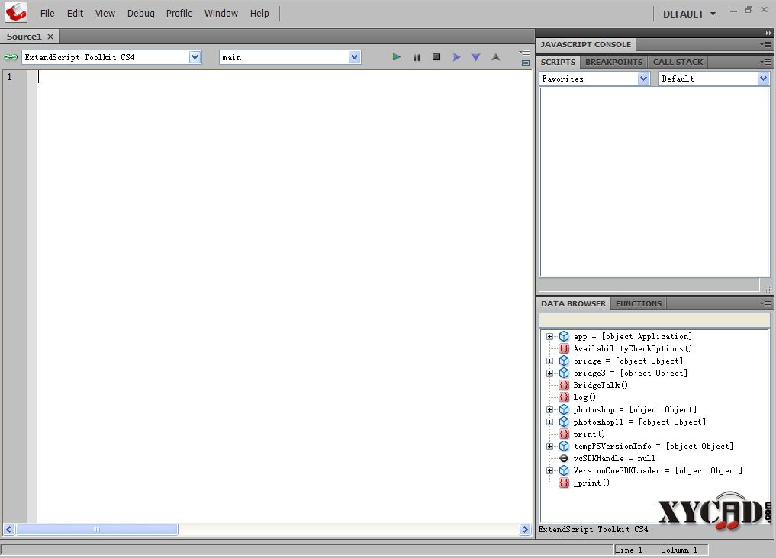This screenshot has height=558, width=776.
Task: Open the JavaScript Console panel menu
Action: (x=765, y=44)
